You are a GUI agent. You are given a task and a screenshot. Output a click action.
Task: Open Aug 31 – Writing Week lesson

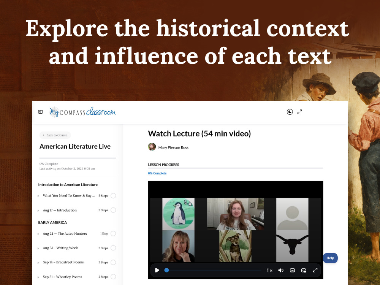[x=60, y=248]
